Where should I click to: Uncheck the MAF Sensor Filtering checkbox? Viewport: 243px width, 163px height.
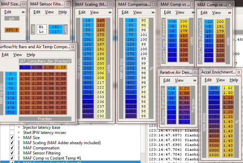click(12, 153)
